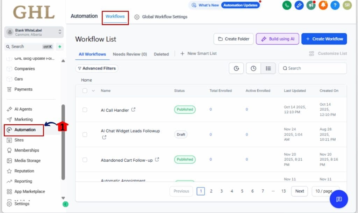
Task: Click the Home folder breadcrumb
Action: pyautogui.click(x=86, y=80)
